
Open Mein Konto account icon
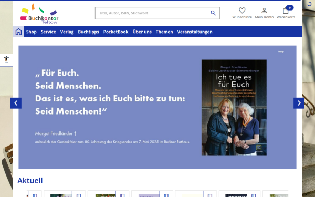(264, 11)
